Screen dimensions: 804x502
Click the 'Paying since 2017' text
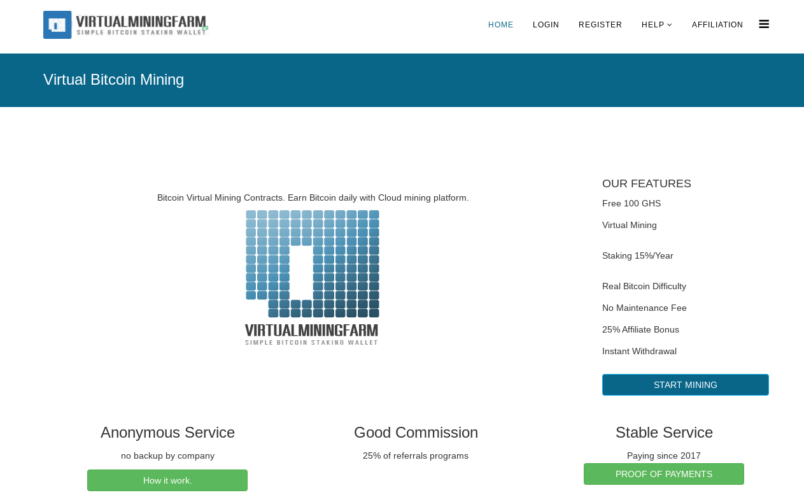(x=664, y=456)
